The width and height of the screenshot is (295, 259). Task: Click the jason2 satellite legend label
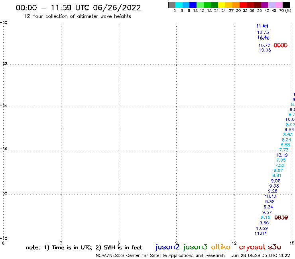(x=167, y=247)
